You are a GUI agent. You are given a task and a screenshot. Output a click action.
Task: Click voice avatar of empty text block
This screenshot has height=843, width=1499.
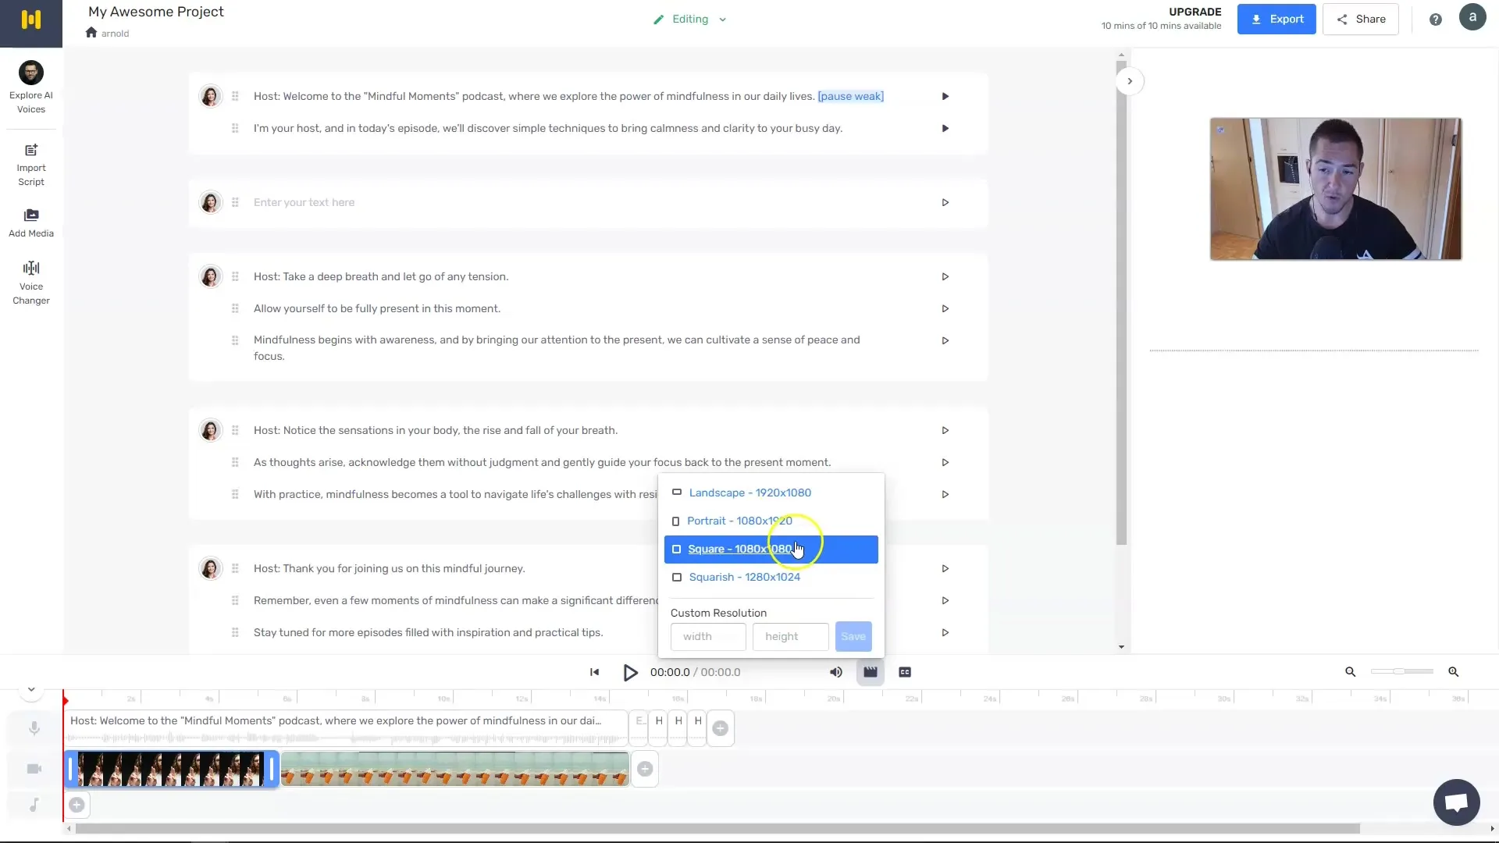point(210,202)
